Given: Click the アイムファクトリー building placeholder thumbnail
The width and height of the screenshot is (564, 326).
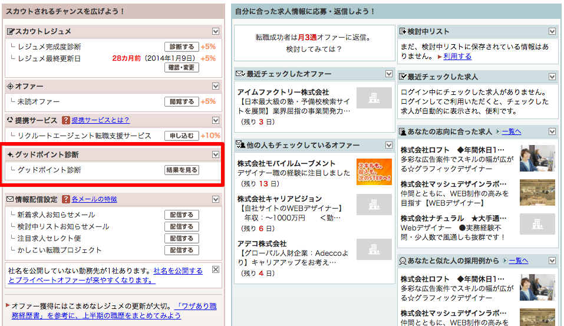Looking at the screenshot, I should [374, 98].
